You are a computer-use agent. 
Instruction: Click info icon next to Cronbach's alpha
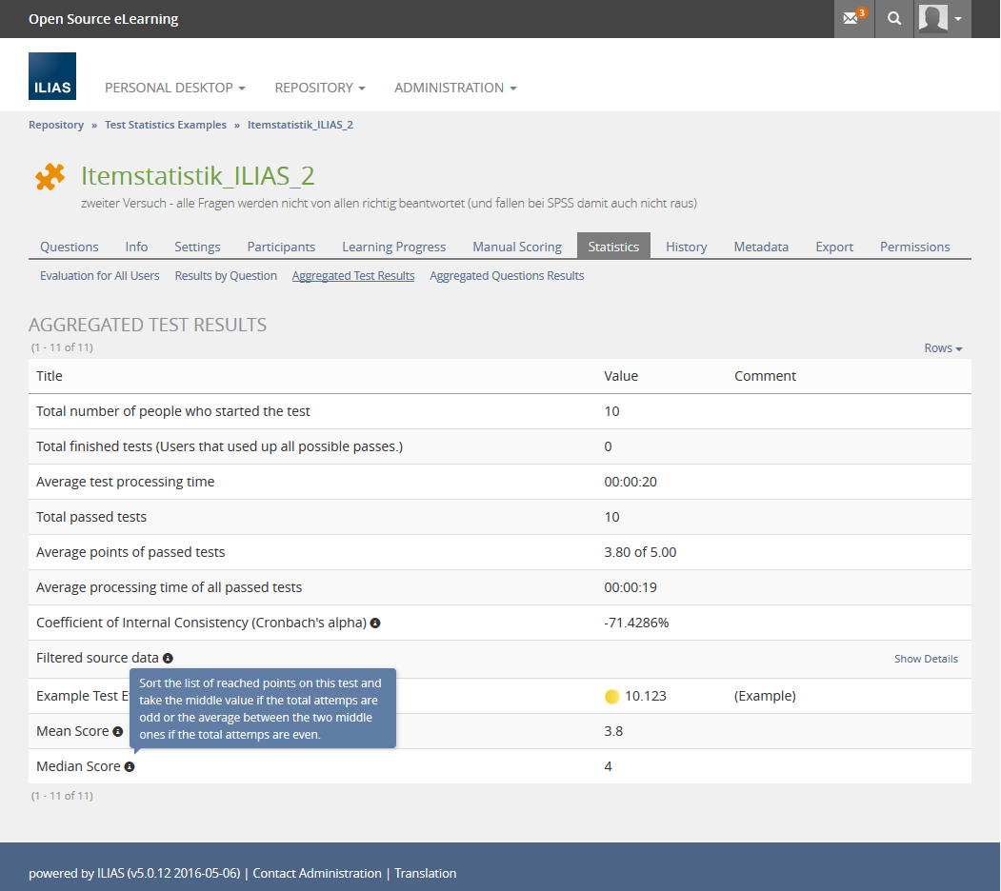click(x=375, y=624)
